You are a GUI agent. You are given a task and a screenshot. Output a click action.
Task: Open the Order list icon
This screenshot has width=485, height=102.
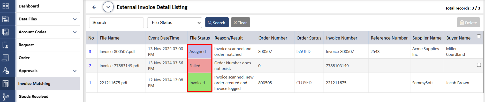tap(5, 58)
